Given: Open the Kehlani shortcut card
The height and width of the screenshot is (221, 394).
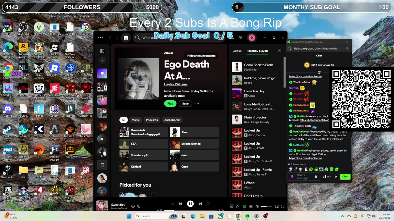Looking at the screenshot, I should click(144, 167).
